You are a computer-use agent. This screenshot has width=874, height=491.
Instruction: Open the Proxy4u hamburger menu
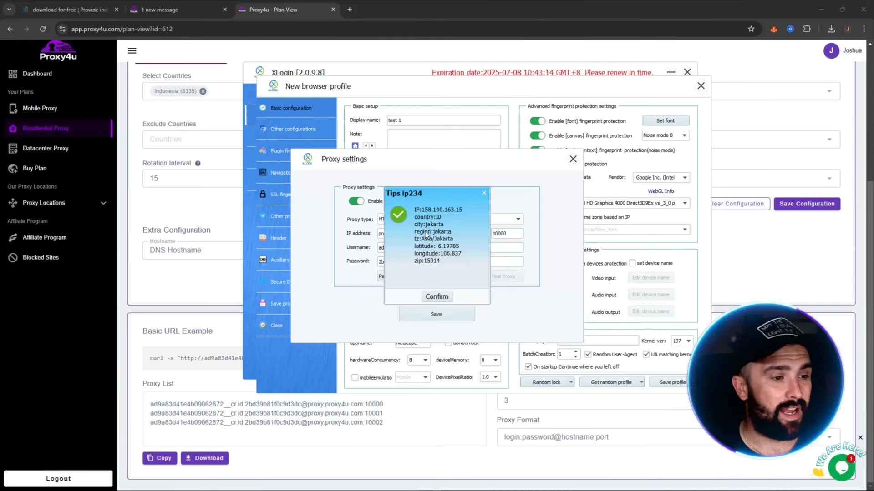[x=132, y=51]
